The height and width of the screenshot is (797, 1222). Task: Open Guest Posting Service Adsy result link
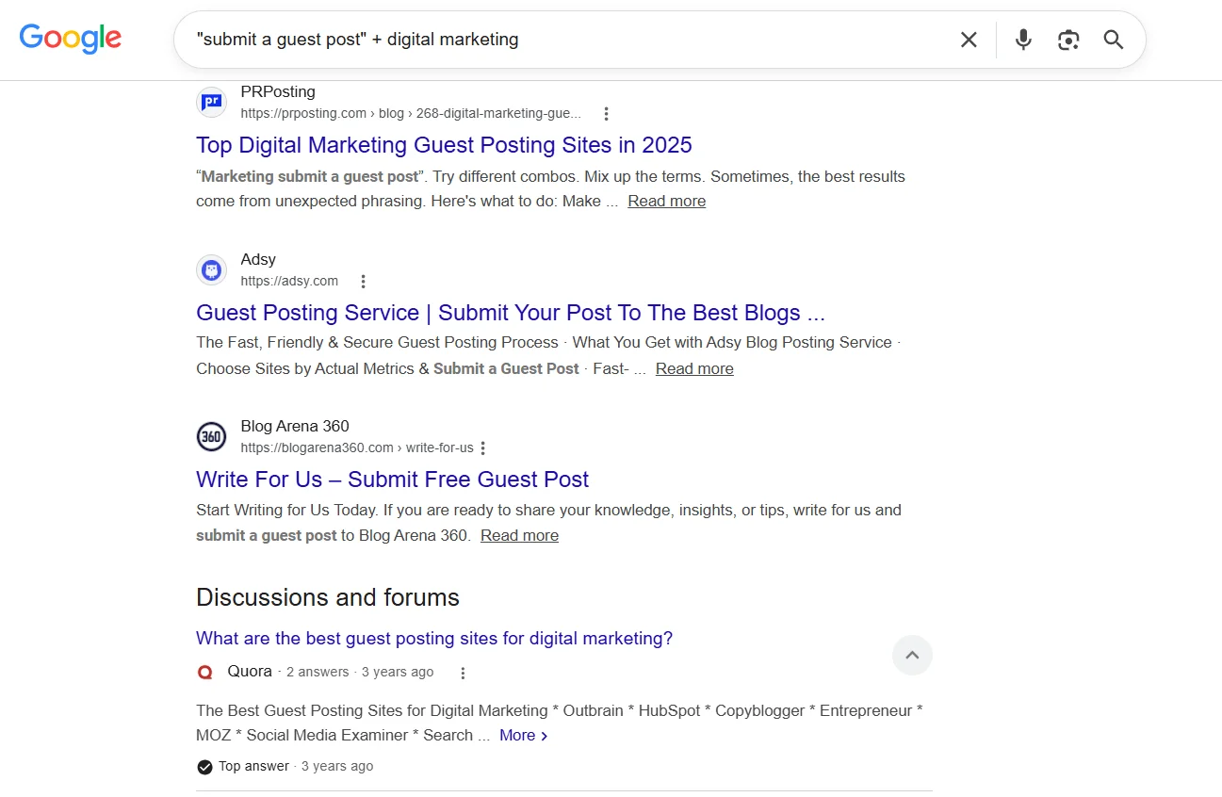point(511,313)
